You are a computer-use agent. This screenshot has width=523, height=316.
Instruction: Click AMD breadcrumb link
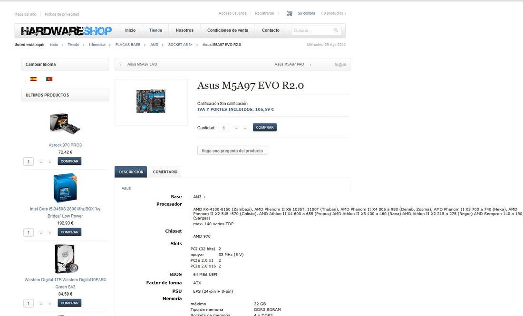(x=154, y=45)
